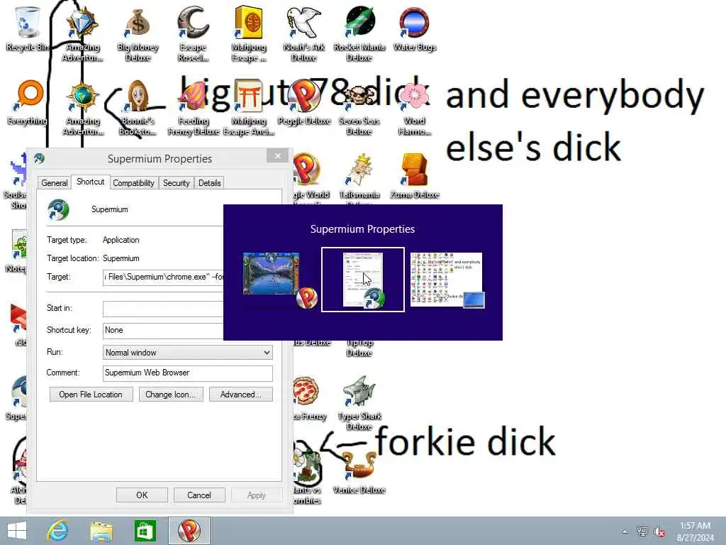Screen dimensions: 726x545
Task: Select Peggle game thumbnail in switcher
Action: click(x=279, y=280)
